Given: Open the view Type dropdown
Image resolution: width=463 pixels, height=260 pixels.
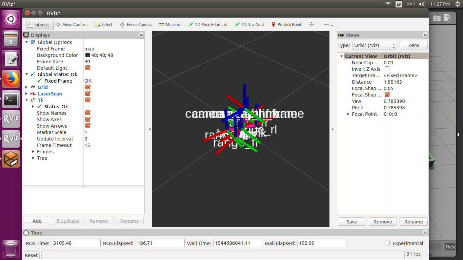Looking at the screenshot, I should tap(374, 45).
